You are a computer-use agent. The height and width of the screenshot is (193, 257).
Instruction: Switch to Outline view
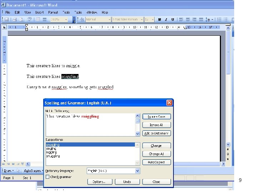(x=18, y=164)
